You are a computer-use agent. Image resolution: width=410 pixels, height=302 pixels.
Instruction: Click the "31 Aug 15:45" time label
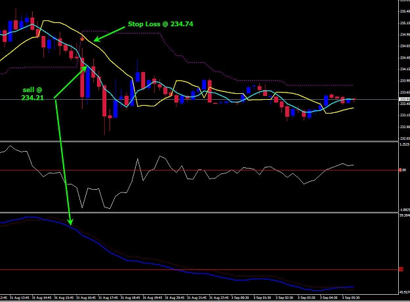click(64, 298)
